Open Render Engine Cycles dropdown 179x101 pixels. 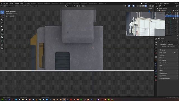coord(172,42)
